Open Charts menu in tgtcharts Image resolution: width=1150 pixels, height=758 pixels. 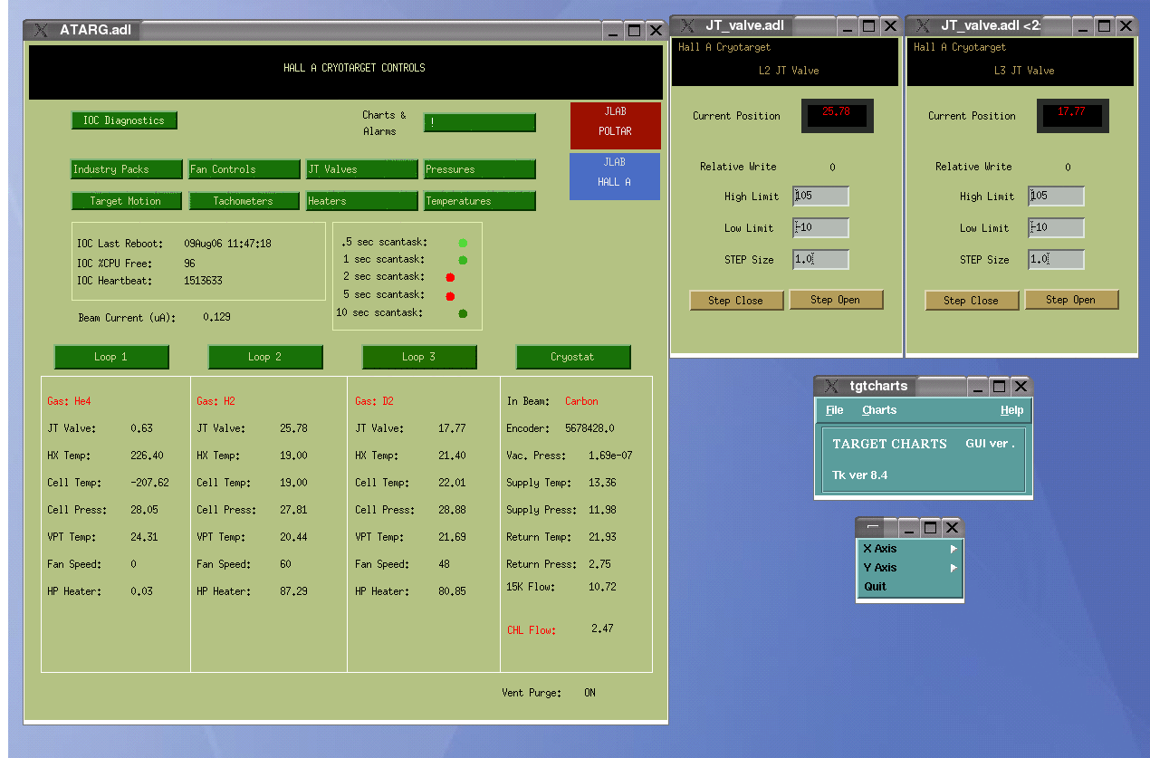tap(879, 410)
